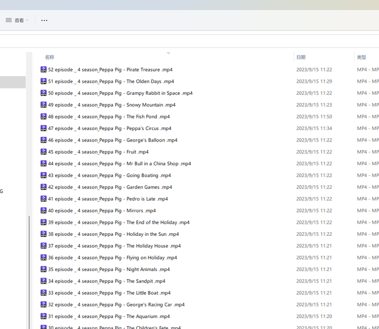Click the navigation pane vertical scrollbar thumb

29,273
